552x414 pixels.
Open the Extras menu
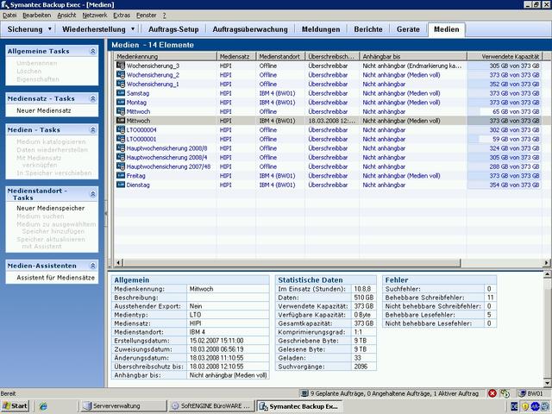click(122, 16)
